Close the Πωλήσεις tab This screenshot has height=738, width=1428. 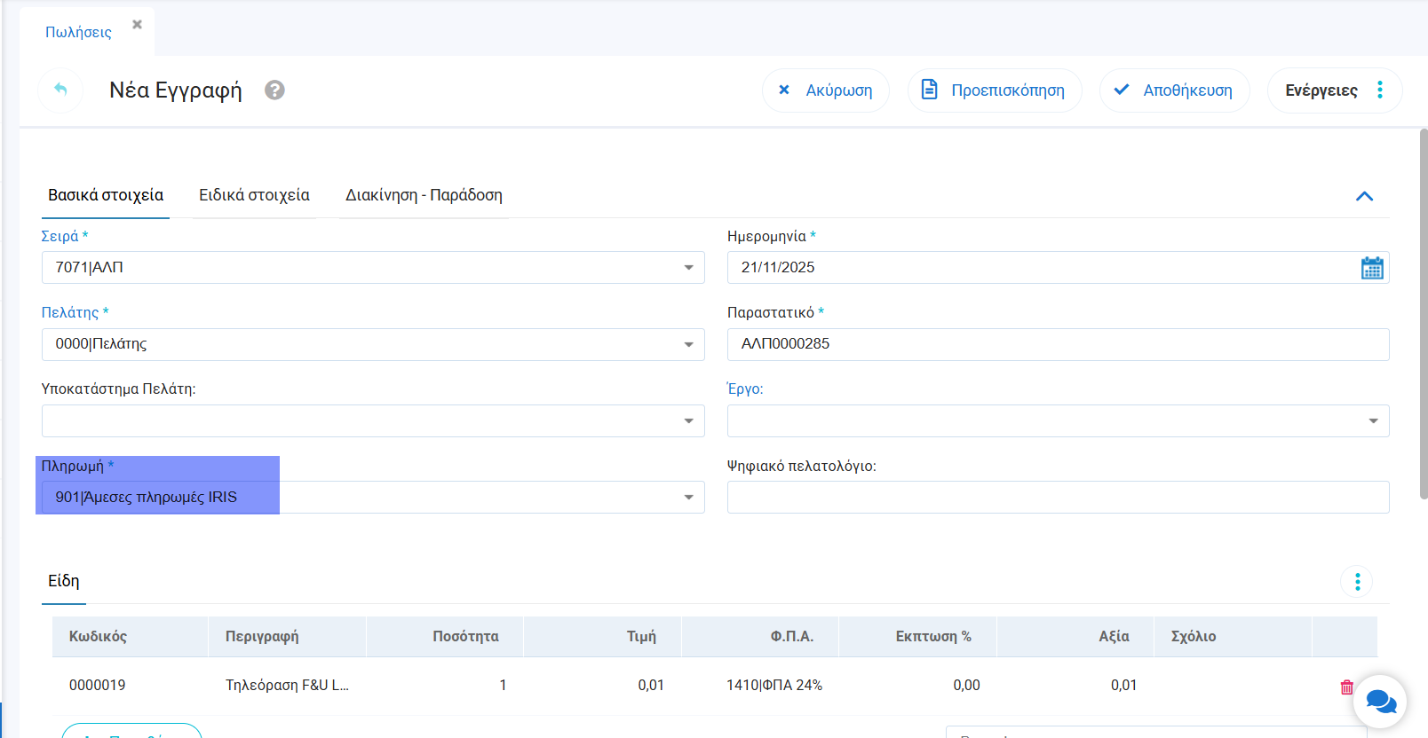(x=137, y=25)
